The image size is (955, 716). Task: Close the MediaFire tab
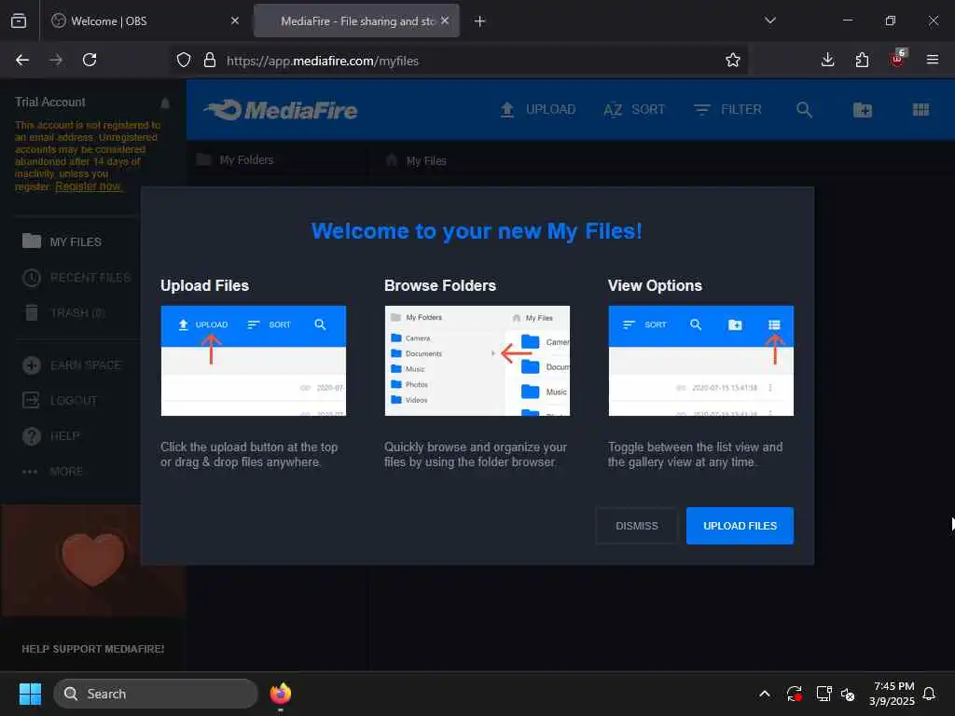(445, 21)
